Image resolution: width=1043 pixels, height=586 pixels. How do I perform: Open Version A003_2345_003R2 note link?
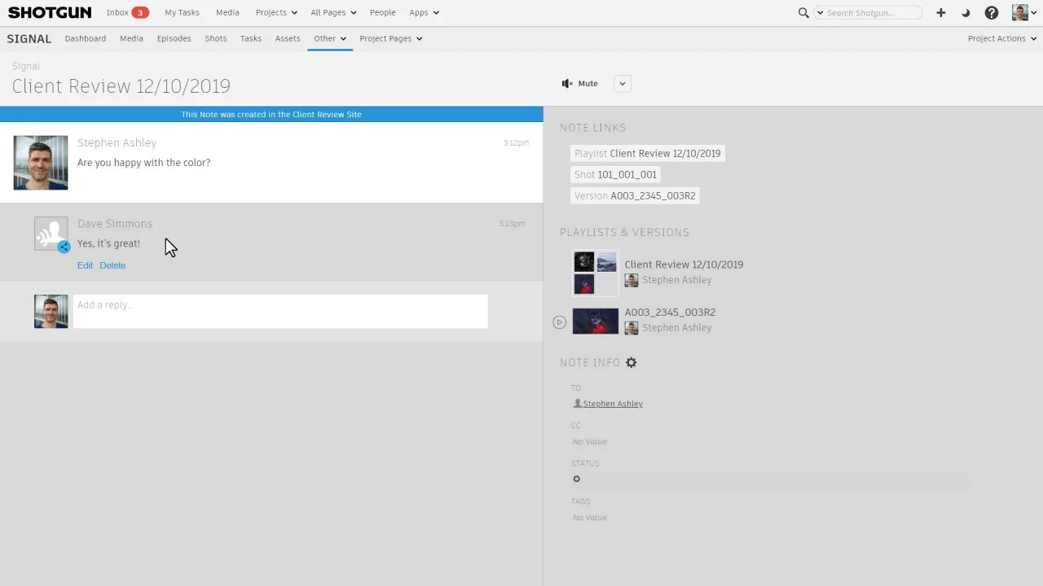[x=635, y=195]
